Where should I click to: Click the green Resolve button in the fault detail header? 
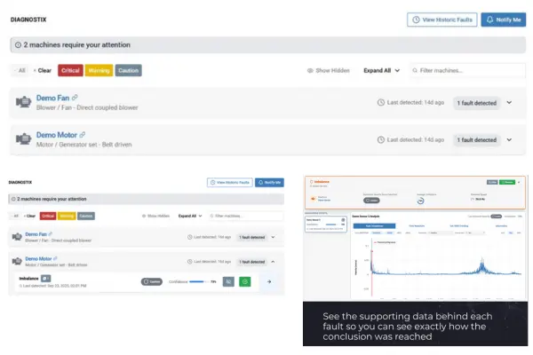coord(507,183)
